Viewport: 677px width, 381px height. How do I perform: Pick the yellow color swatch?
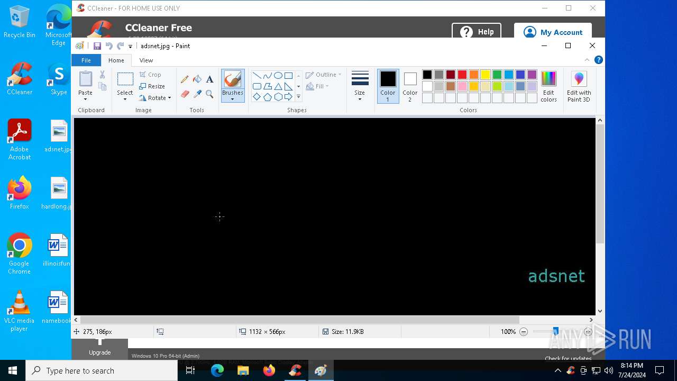point(486,75)
